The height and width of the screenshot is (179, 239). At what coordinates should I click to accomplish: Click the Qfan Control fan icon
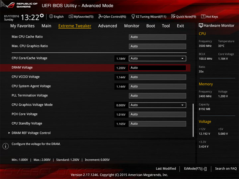click(x=100, y=16)
